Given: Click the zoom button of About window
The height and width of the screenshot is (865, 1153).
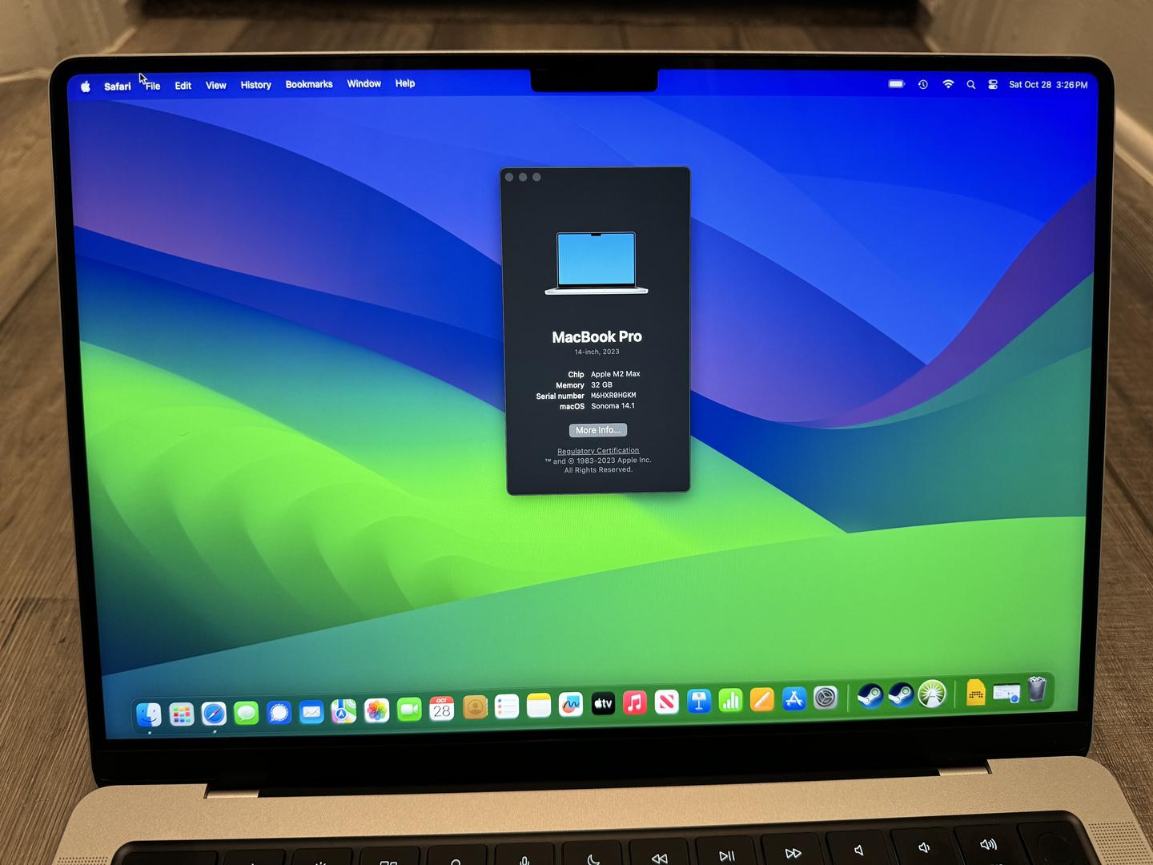Looking at the screenshot, I should 536,177.
